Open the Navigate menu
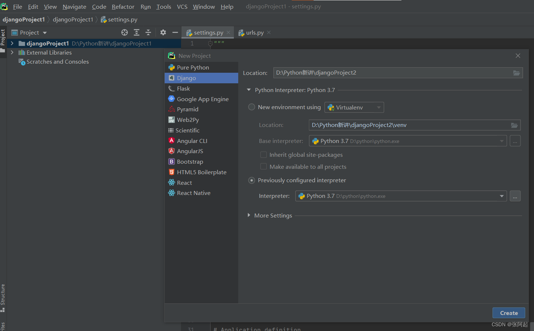The image size is (534, 331). click(x=74, y=7)
